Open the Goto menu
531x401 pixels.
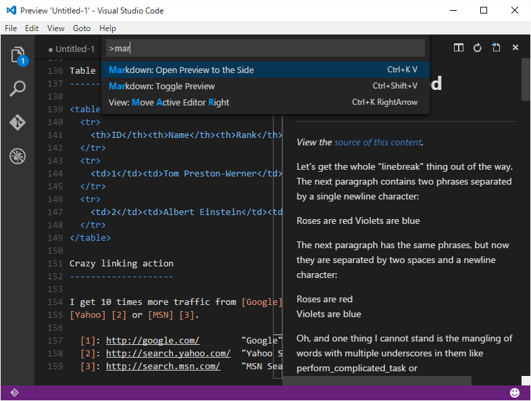(82, 28)
